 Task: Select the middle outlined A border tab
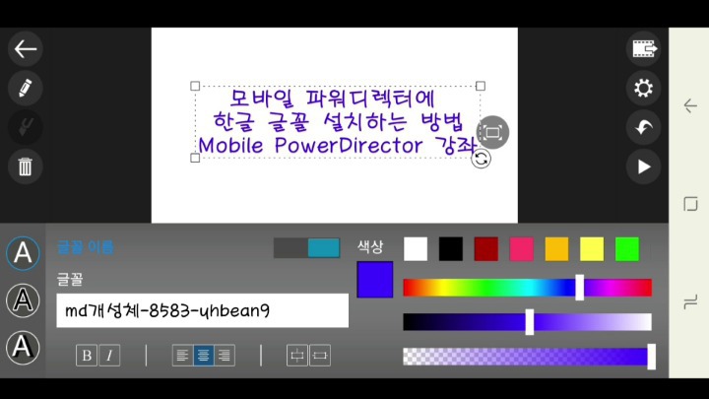(x=23, y=300)
